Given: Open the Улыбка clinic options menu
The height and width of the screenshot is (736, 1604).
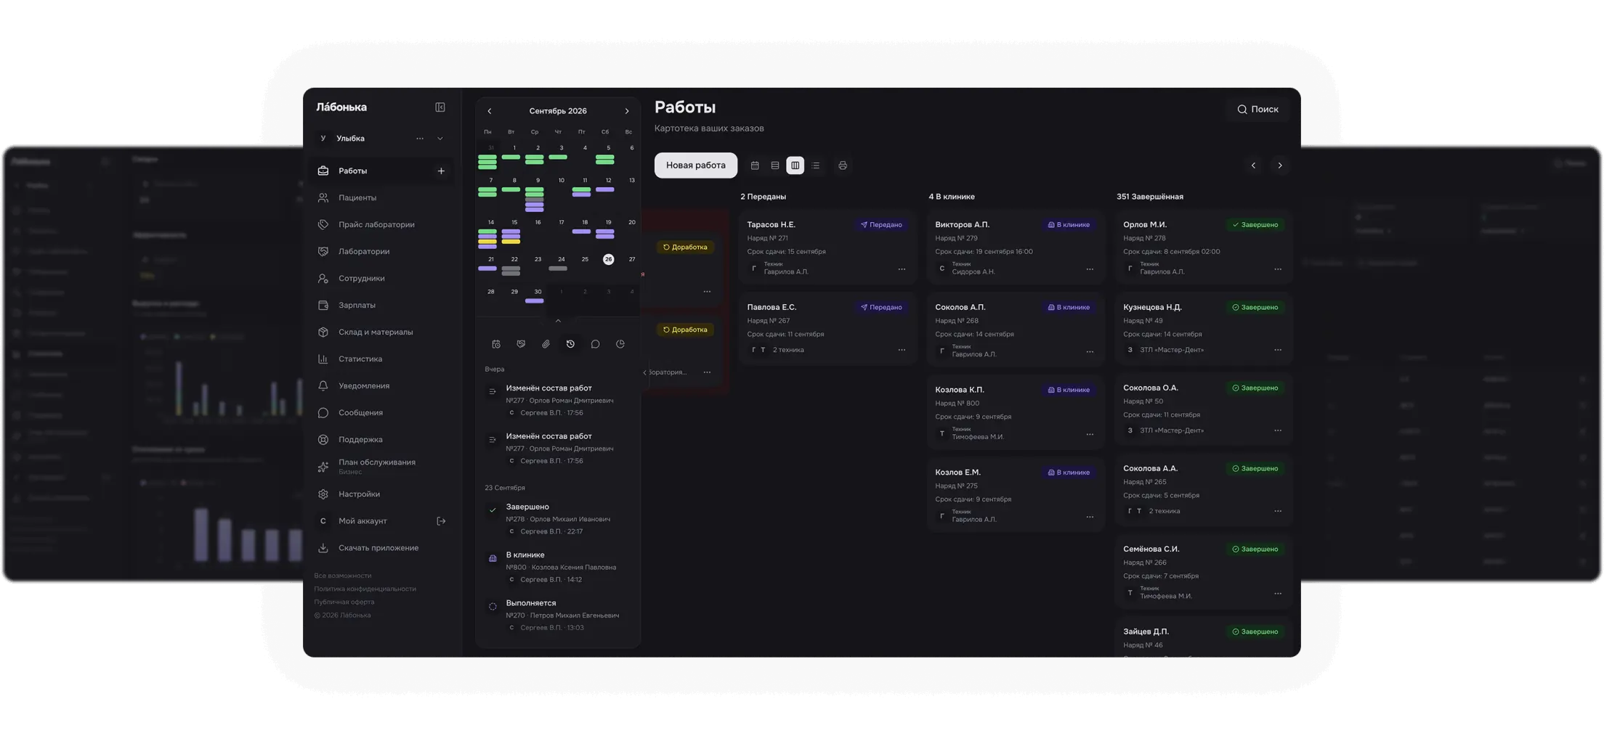Looking at the screenshot, I should point(420,139).
